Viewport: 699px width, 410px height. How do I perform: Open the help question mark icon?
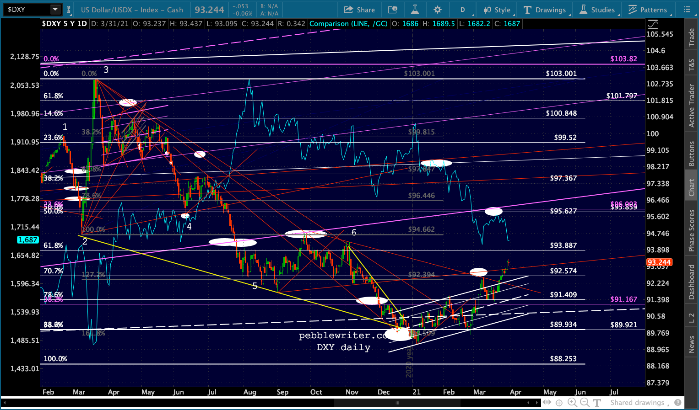[678, 403]
